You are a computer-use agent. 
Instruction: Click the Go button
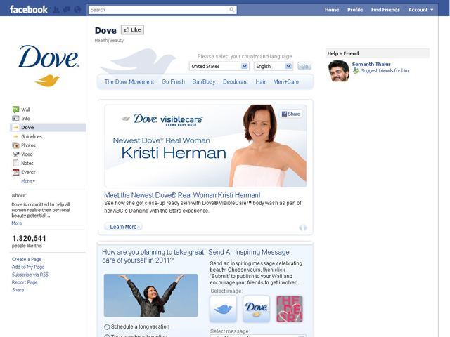coord(304,66)
